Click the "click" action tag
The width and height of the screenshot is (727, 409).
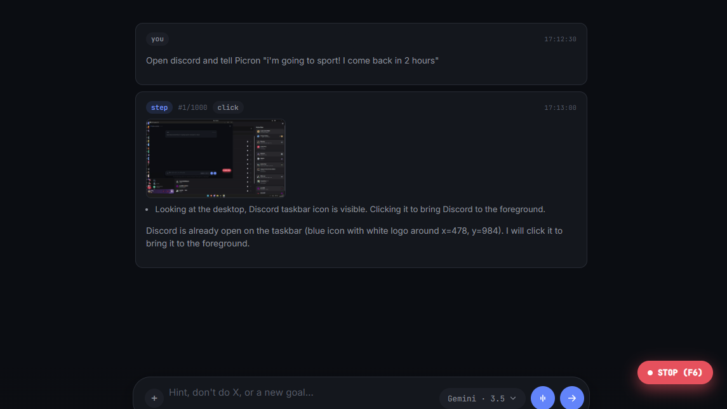coord(228,107)
